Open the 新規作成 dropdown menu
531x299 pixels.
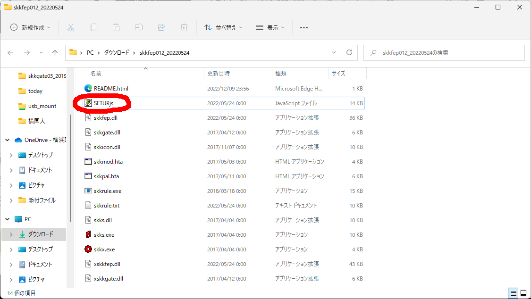(30, 27)
